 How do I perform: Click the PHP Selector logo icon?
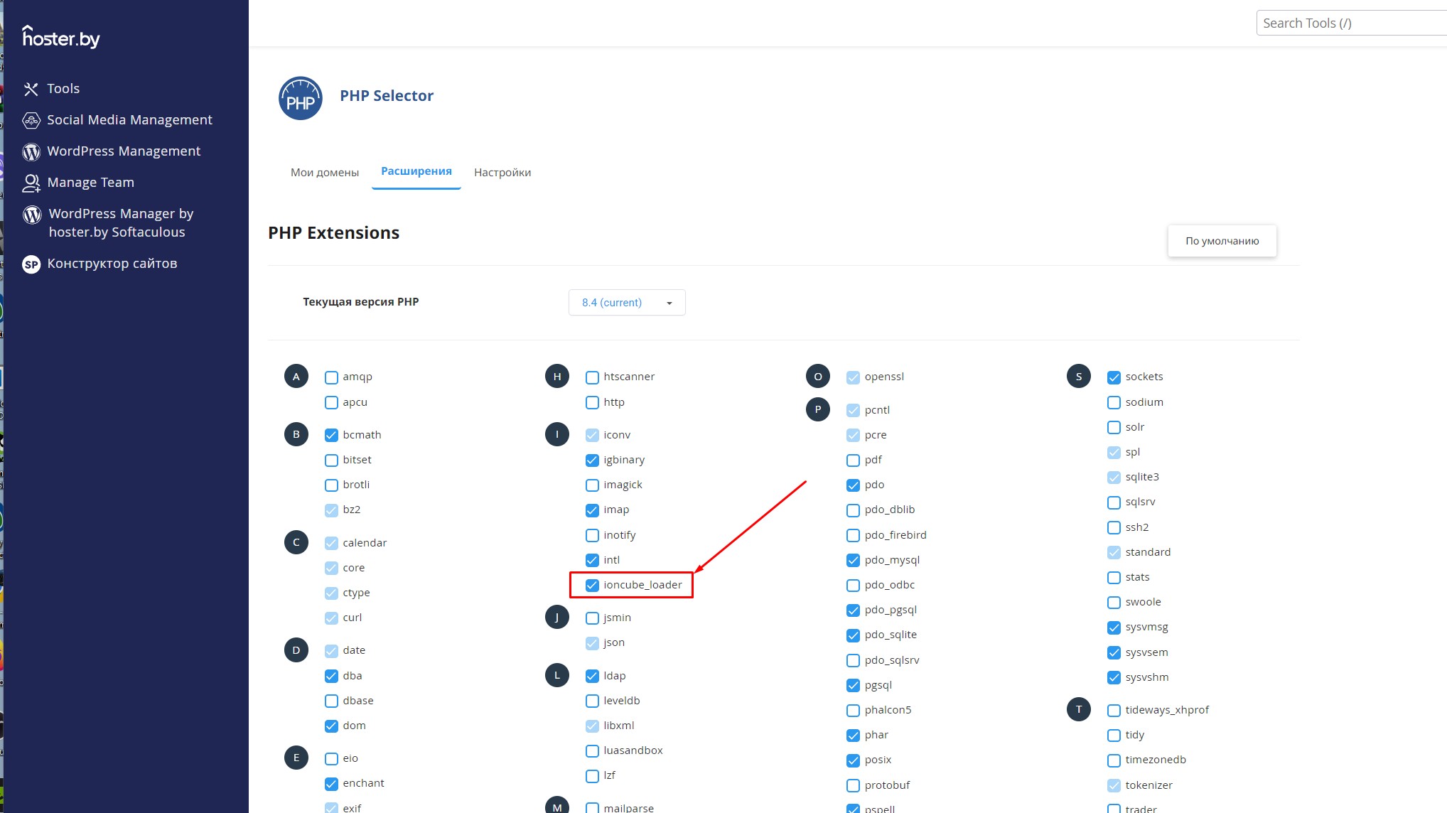(300, 98)
